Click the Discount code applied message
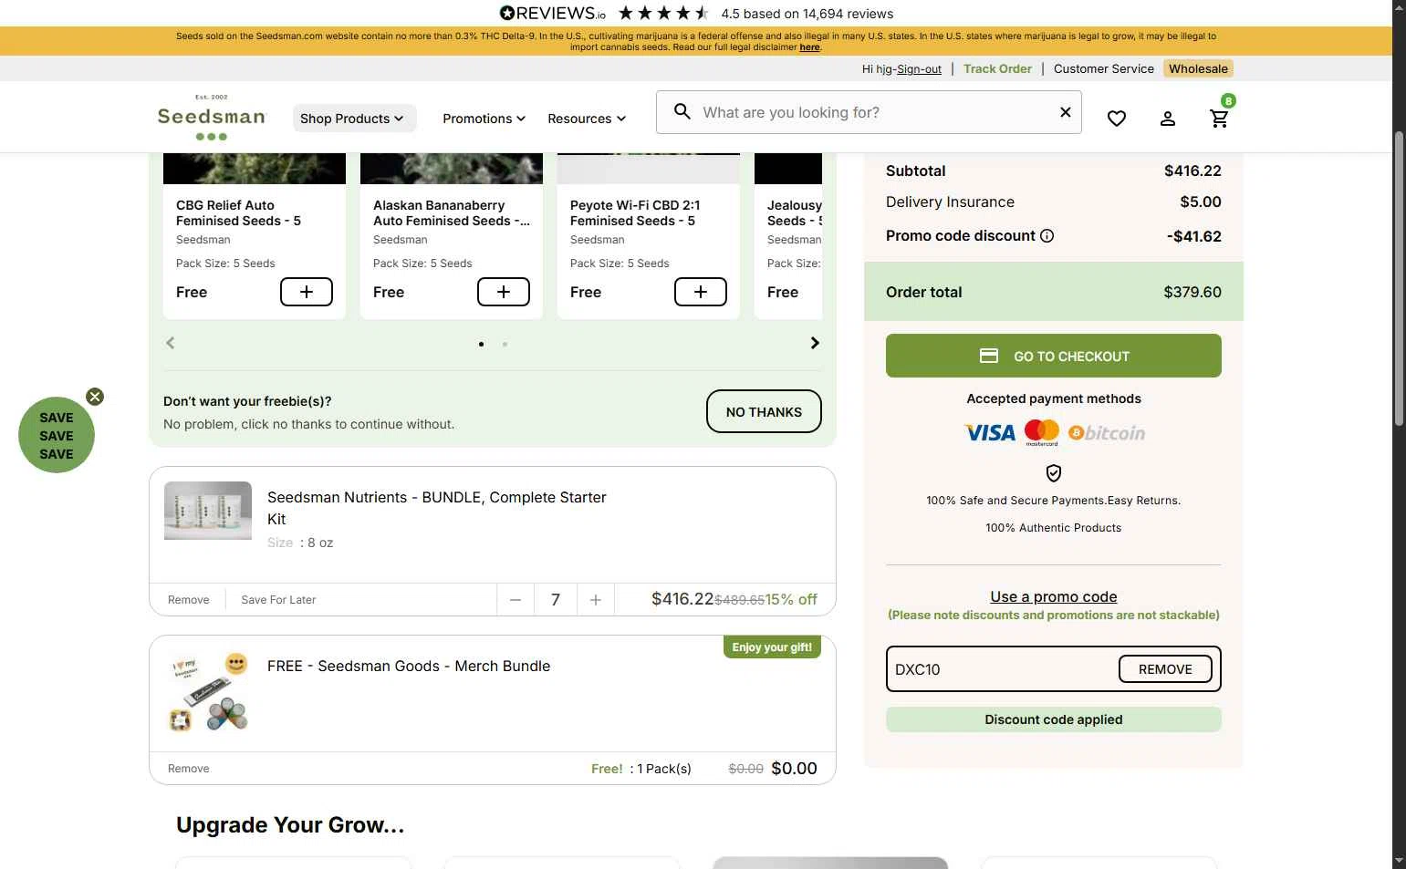The image size is (1406, 869). (1054, 719)
